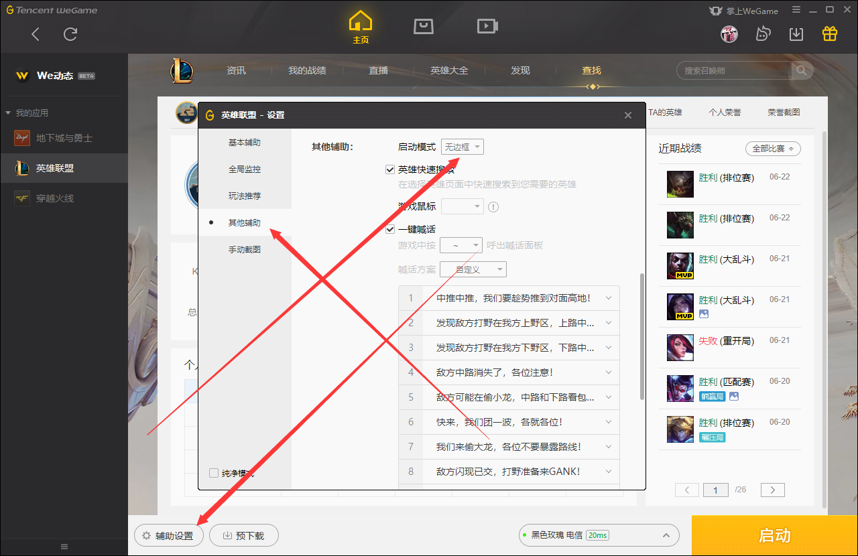Screen dimensions: 858x556
Task: Open the video playback icon in top bar
Action: click(487, 26)
